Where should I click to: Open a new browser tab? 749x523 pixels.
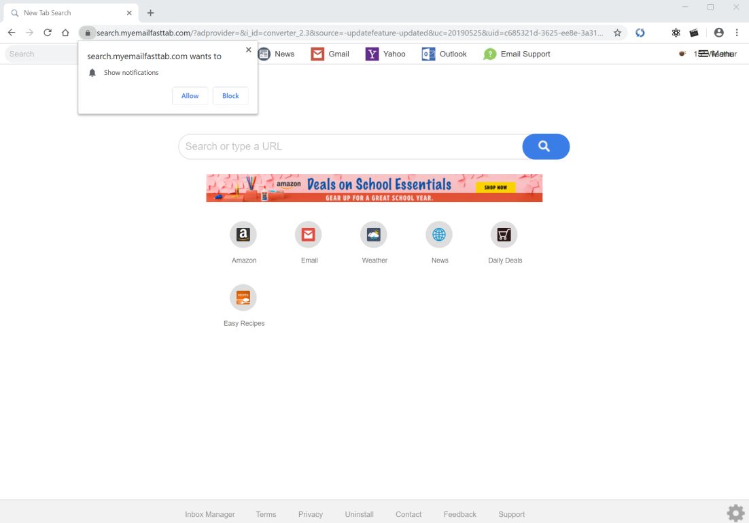150,13
